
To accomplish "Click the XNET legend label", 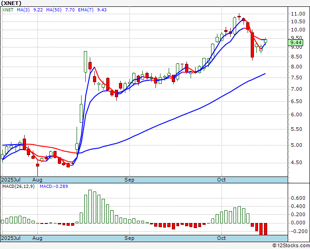I will (x=8, y=10).
